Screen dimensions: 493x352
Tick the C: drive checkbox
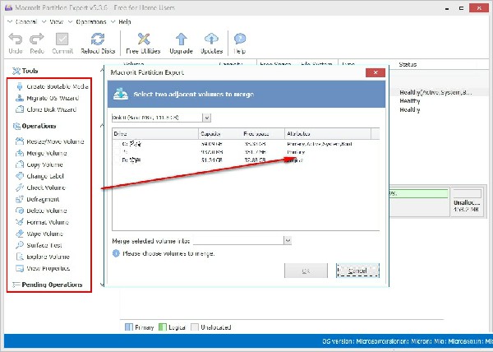click(117, 143)
